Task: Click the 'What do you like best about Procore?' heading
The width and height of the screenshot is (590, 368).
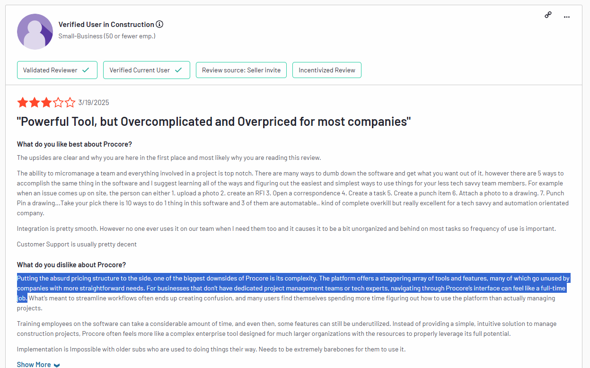Action: 74,144
